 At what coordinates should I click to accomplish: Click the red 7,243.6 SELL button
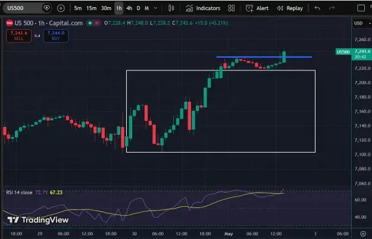pos(18,36)
